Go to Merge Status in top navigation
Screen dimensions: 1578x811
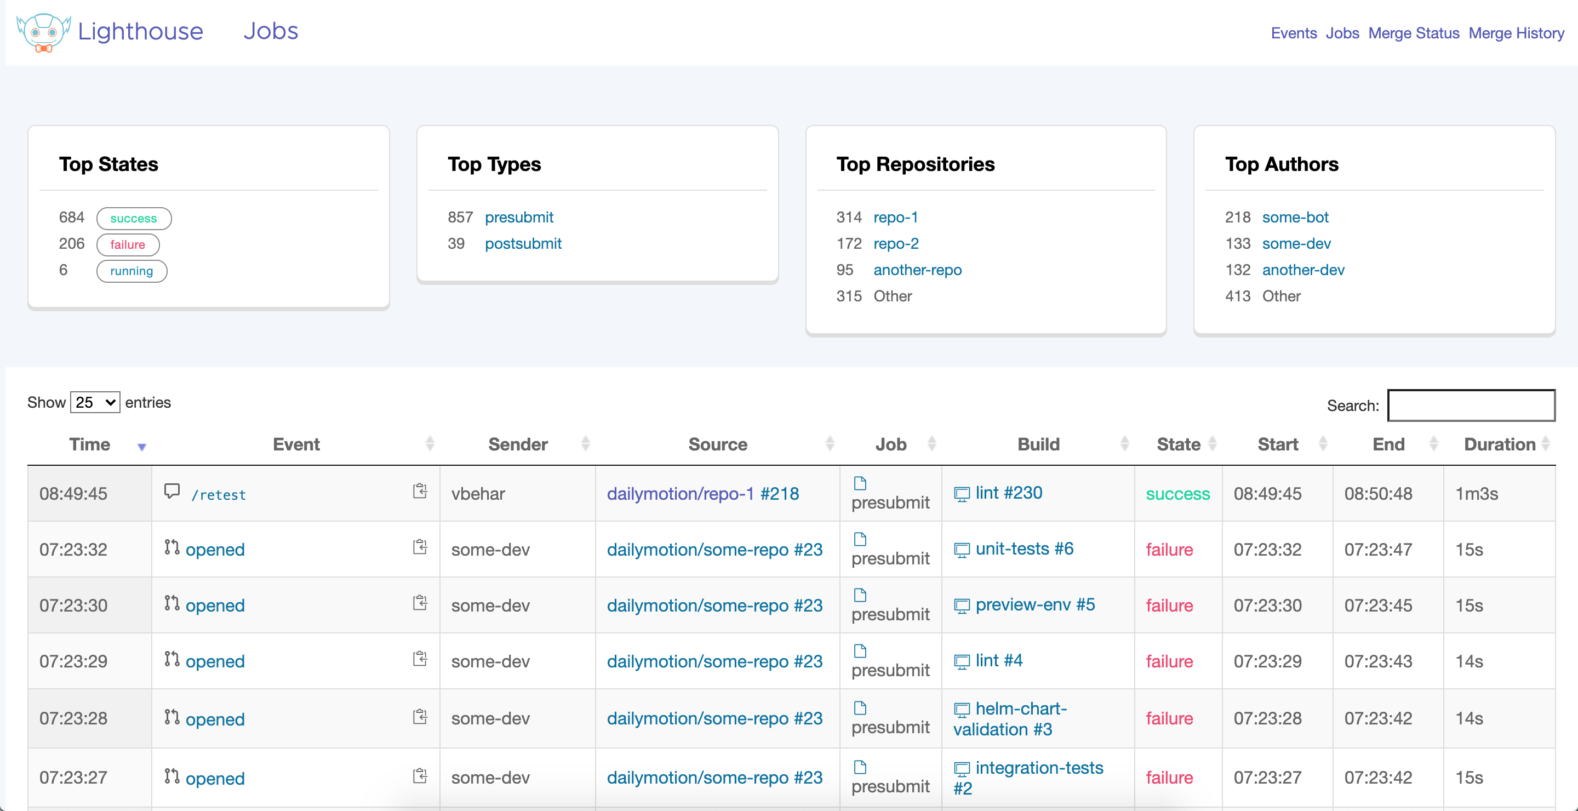(1413, 33)
